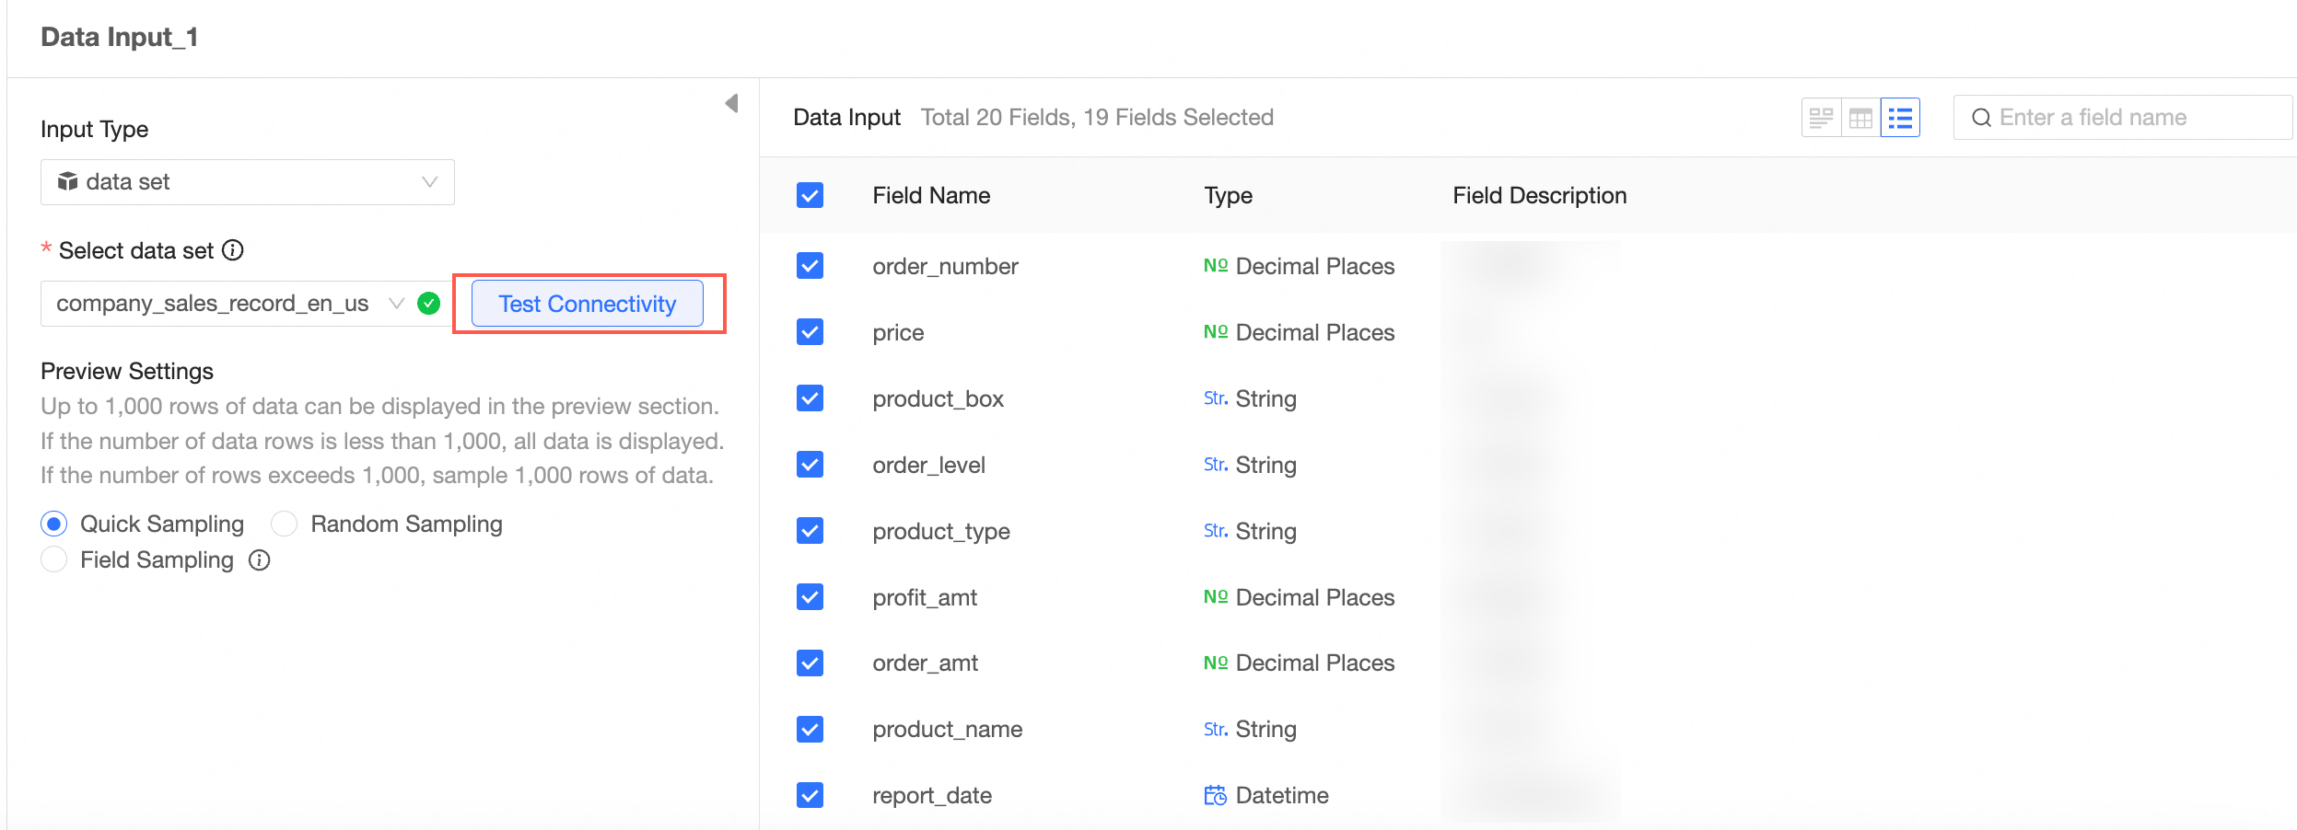The height and width of the screenshot is (830, 2297).
Task: Switch to the card layout view icon
Action: pyautogui.click(x=1821, y=118)
